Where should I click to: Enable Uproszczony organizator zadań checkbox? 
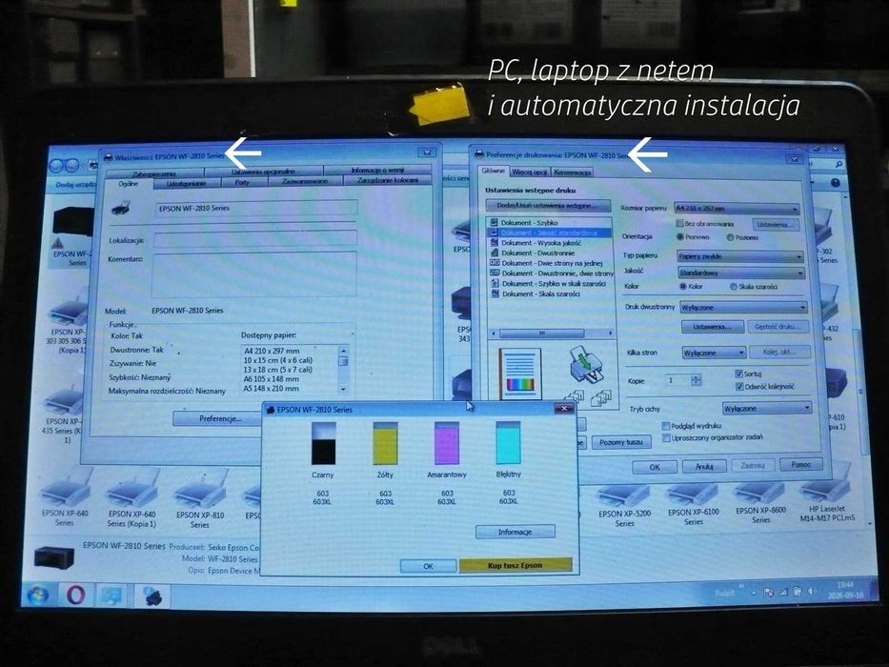coord(666,438)
